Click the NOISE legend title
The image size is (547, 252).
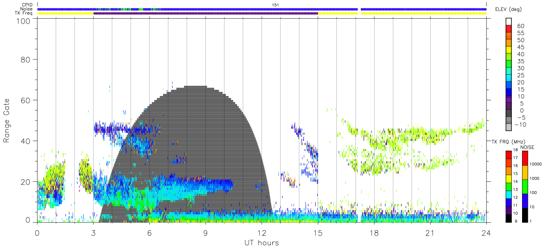tap(528, 147)
